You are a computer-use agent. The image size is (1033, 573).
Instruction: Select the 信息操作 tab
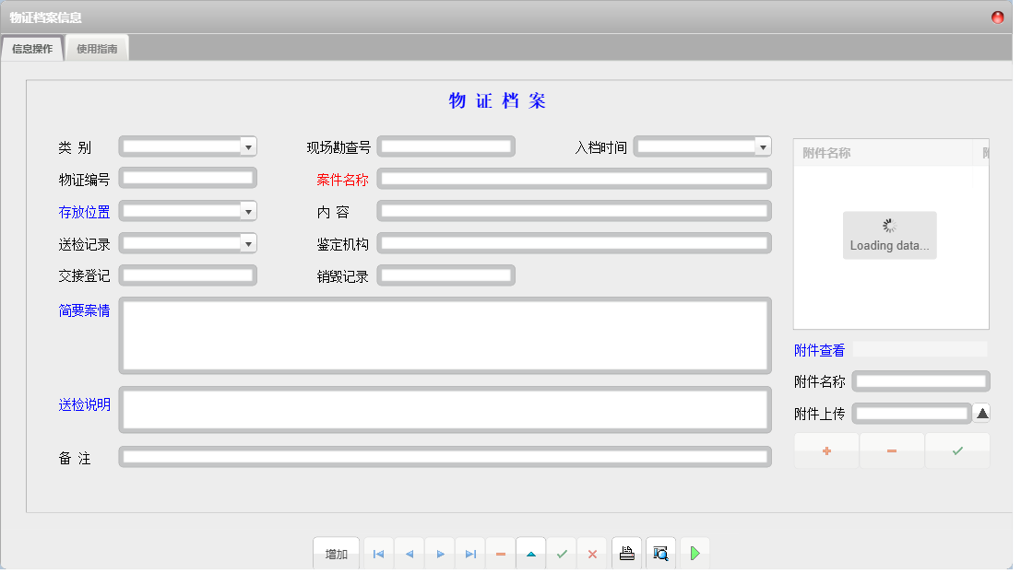[32, 48]
